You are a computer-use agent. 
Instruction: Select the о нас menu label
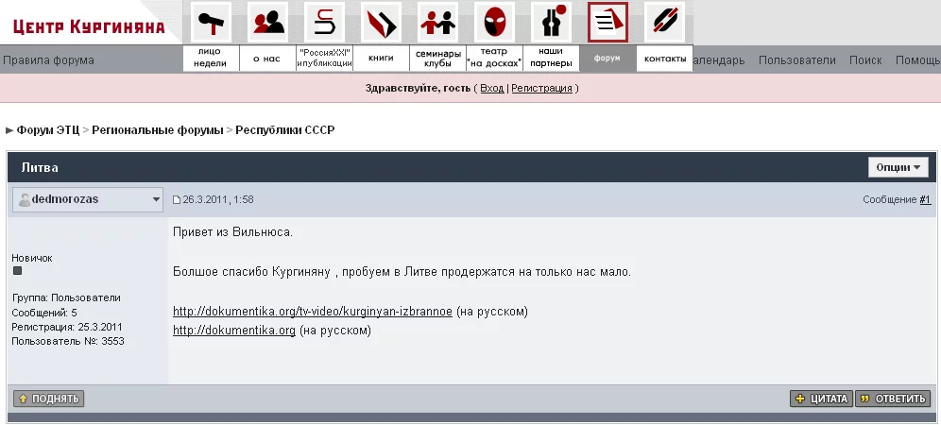coord(267,59)
